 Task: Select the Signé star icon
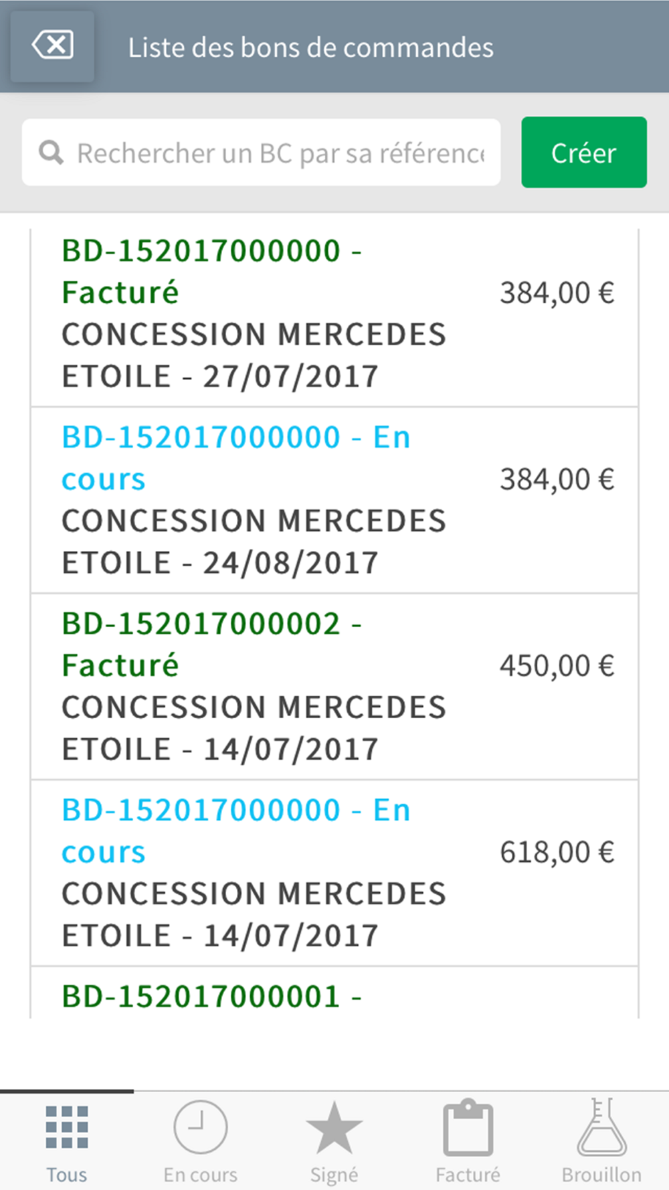point(334,1128)
